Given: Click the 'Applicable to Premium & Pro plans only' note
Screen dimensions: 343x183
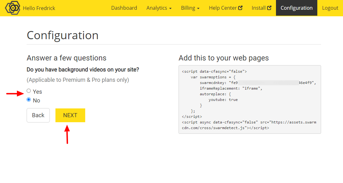Looking at the screenshot, I should coord(78,80).
